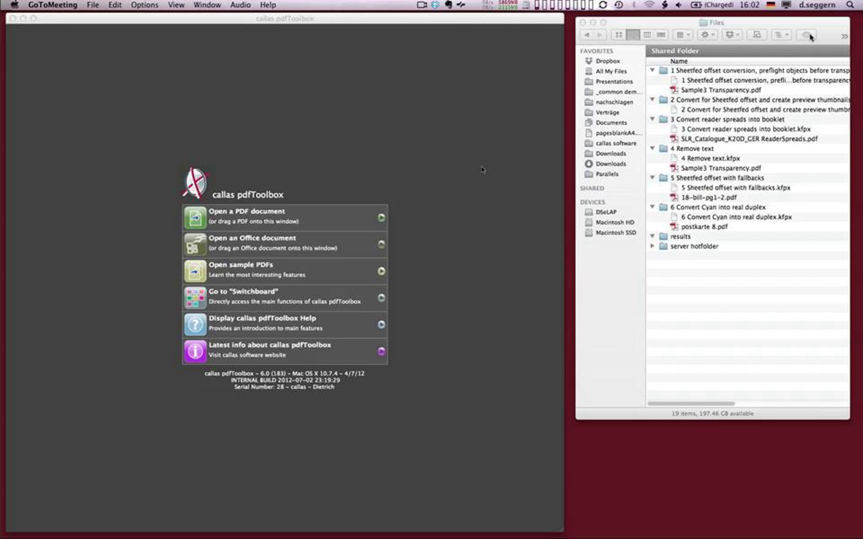Click the green Open a PDF document icon

click(195, 217)
